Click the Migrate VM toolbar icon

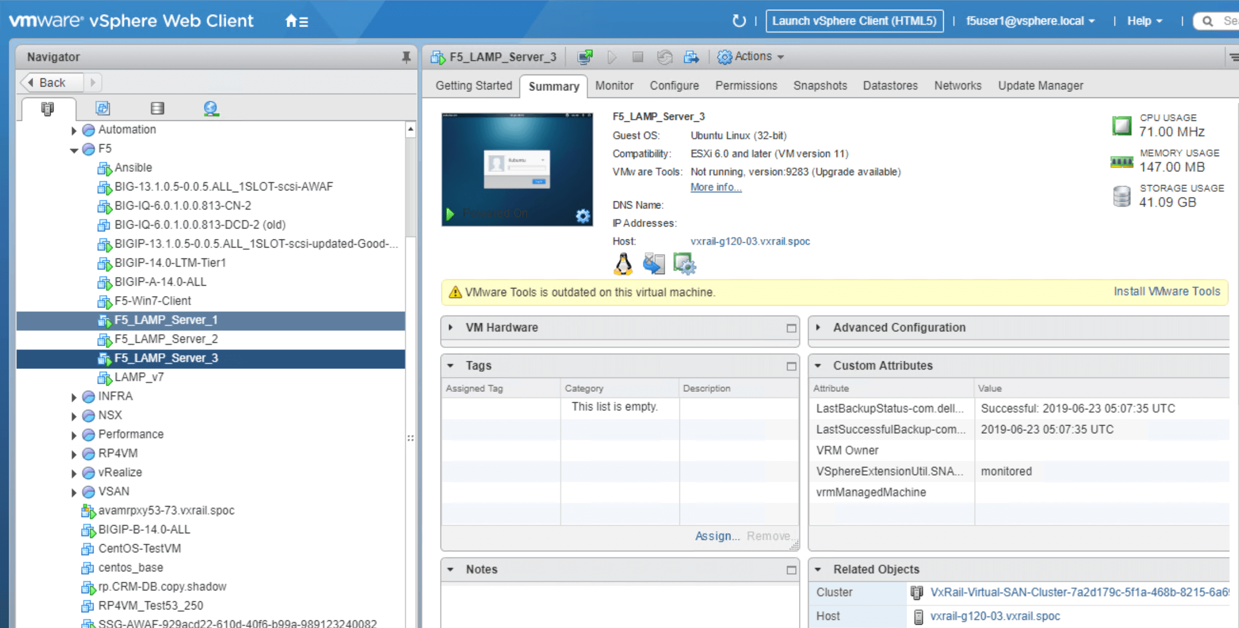click(691, 57)
